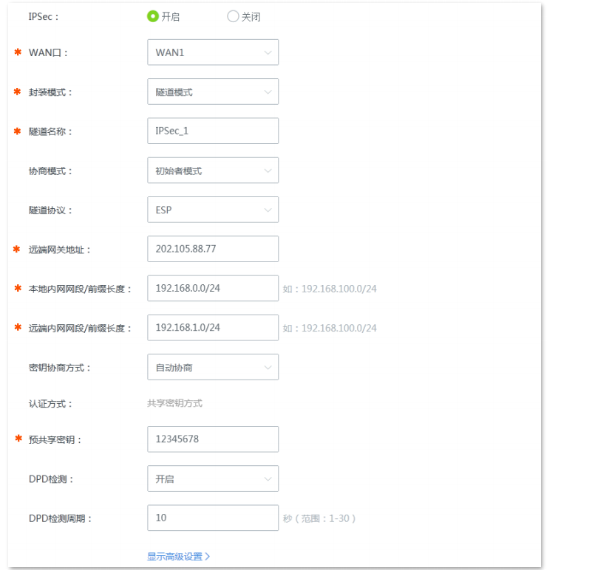Open the DPD检测 dropdown showing 开启
The height and width of the screenshot is (570, 609).
tap(213, 478)
